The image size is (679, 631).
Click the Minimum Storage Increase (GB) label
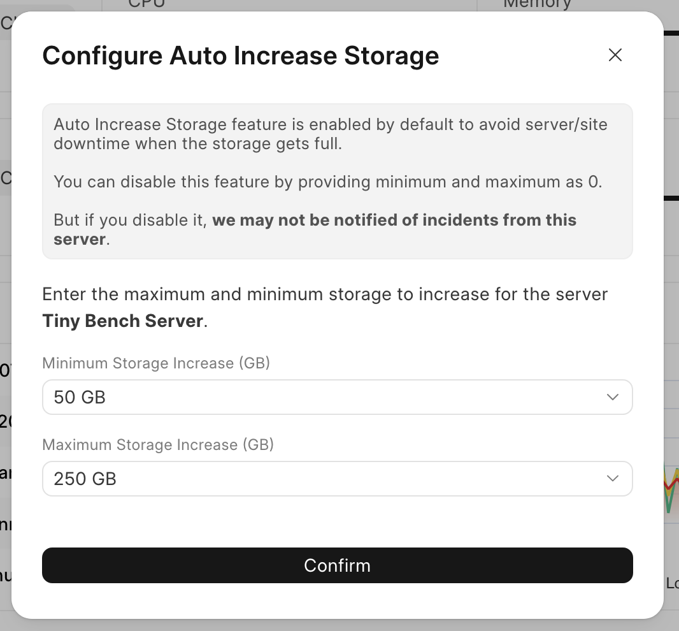click(x=156, y=363)
